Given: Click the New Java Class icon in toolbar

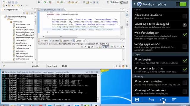Looking at the screenshot, I should [61, 2].
